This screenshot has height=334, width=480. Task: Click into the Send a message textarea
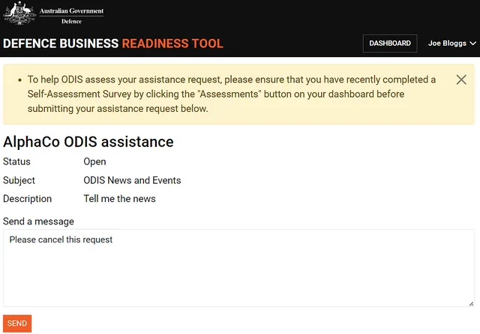pyautogui.click(x=238, y=268)
